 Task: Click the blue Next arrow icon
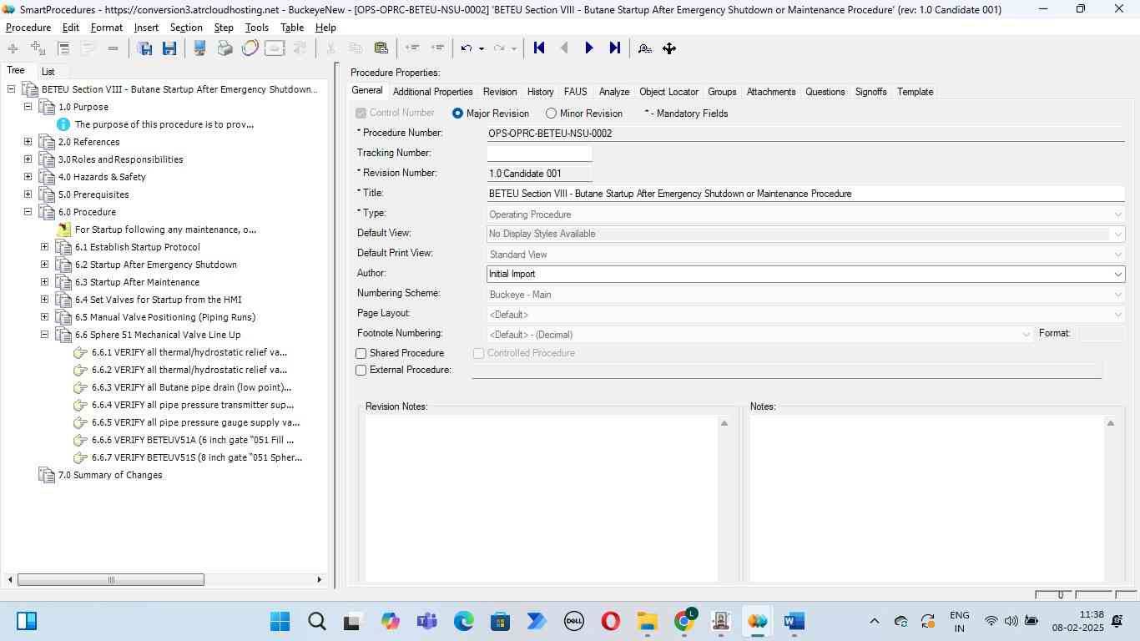pyautogui.click(x=589, y=48)
